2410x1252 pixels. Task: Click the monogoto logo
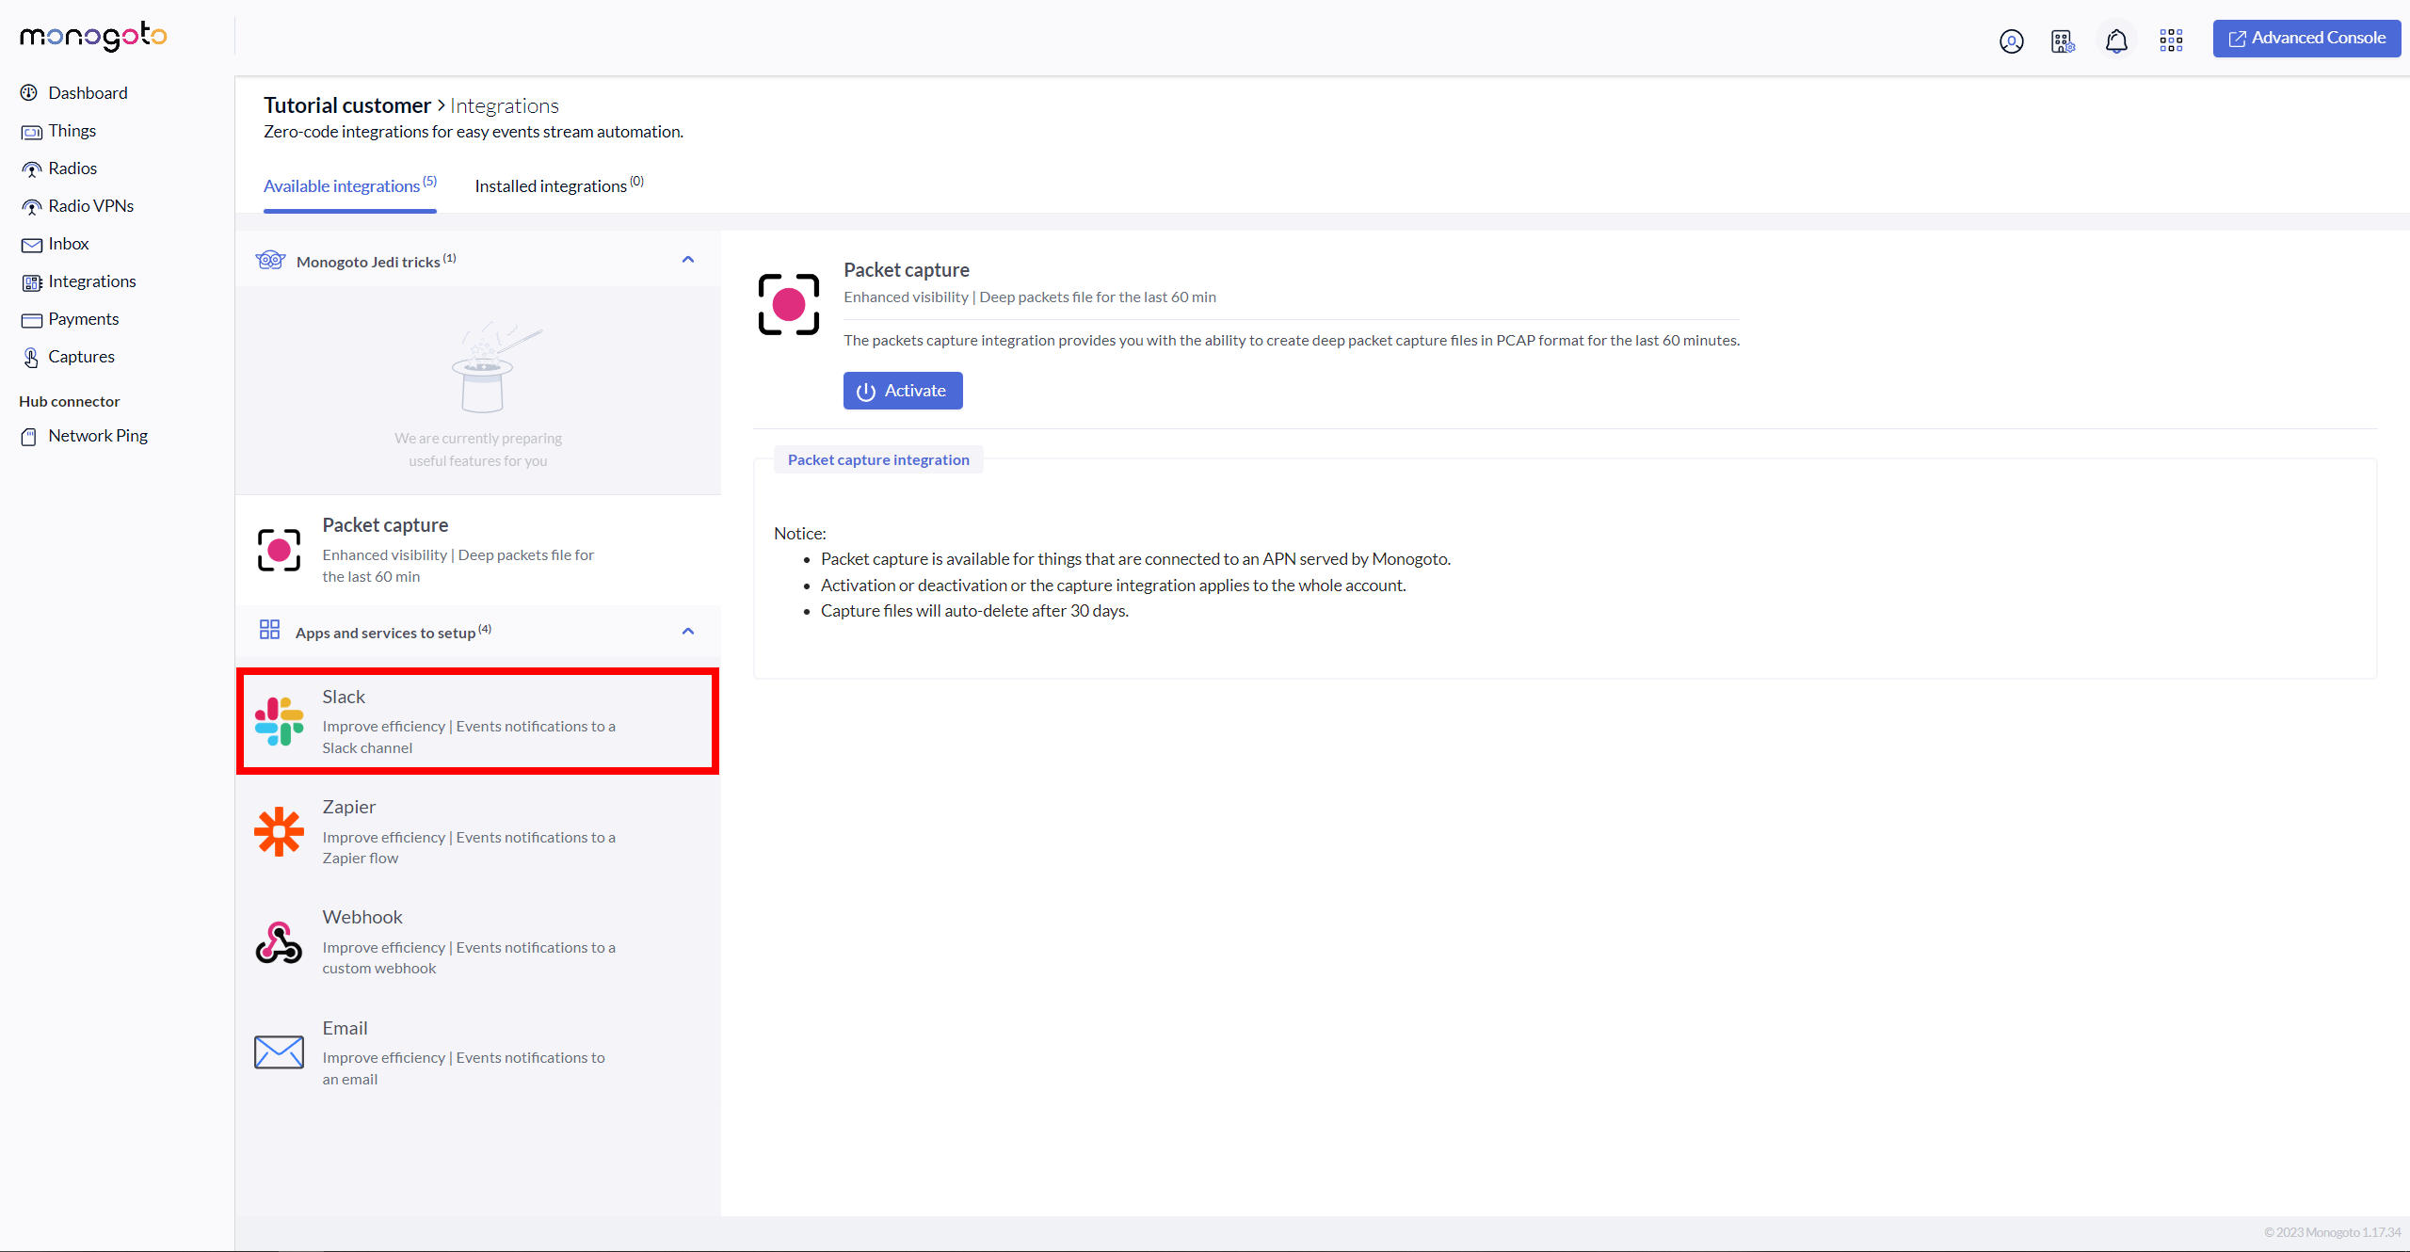click(x=93, y=37)
